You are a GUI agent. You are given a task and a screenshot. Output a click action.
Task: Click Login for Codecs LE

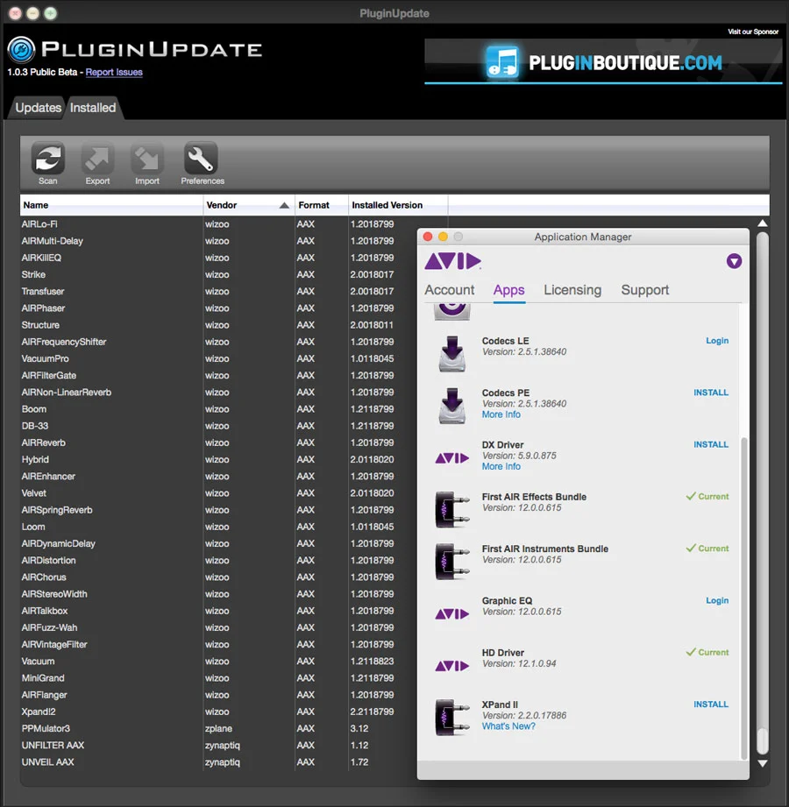[717, 341]
